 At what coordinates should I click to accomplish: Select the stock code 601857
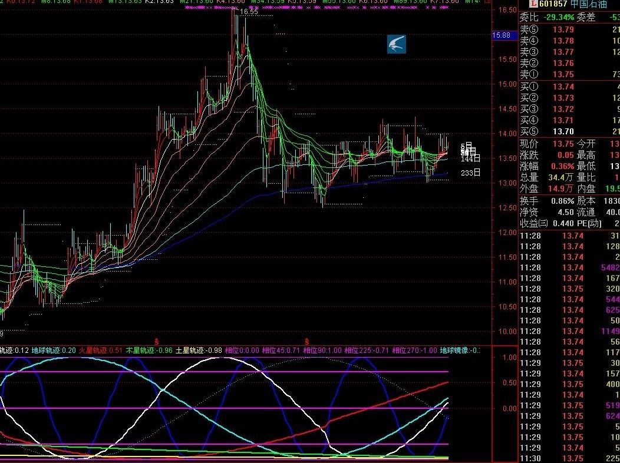point(553,4)
